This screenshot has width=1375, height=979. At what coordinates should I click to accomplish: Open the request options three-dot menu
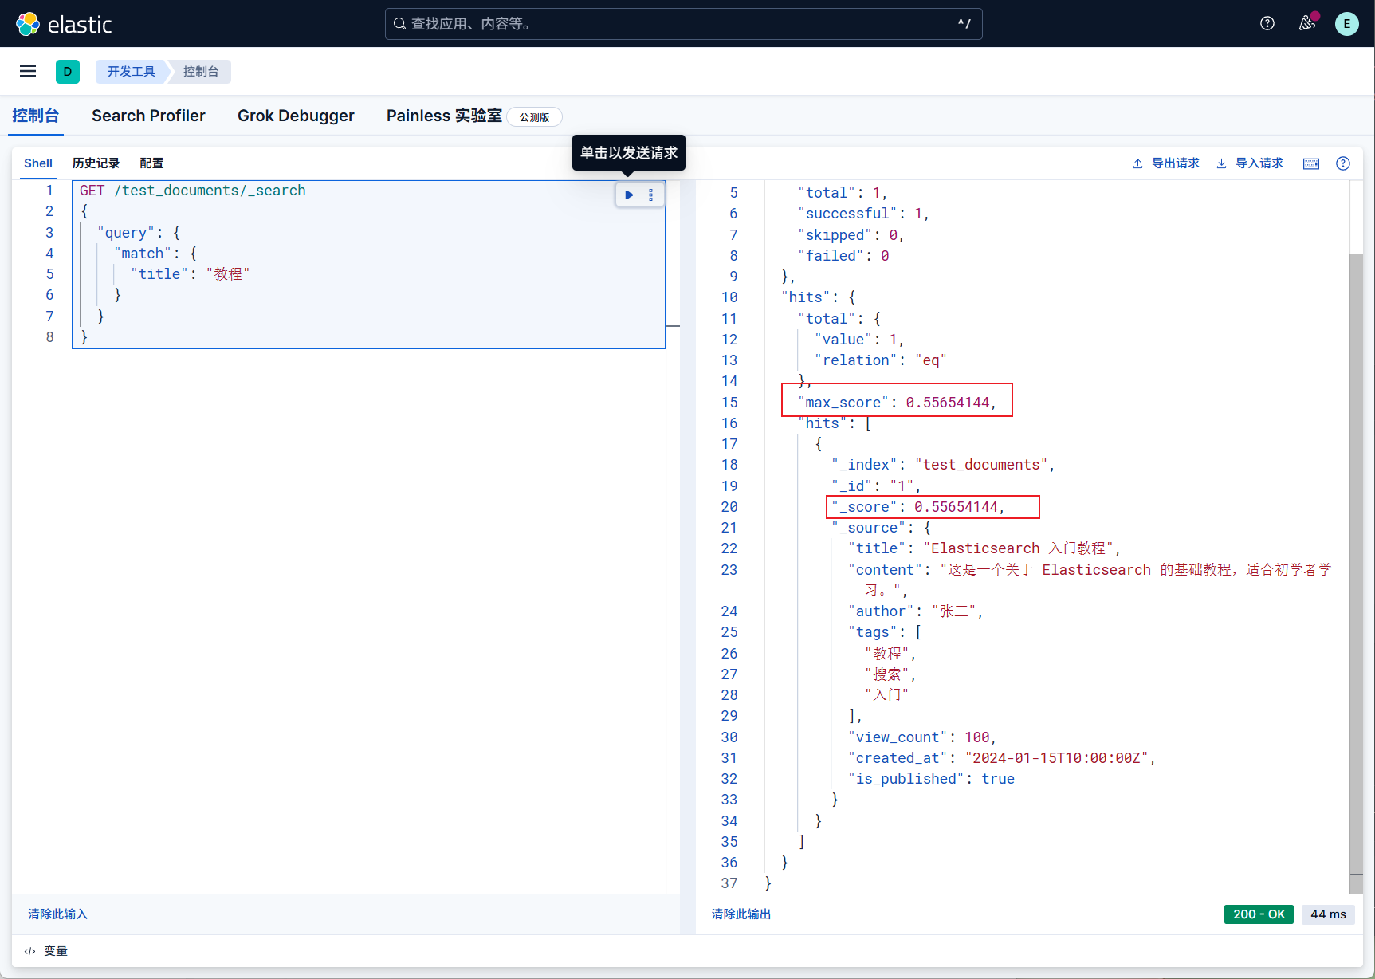pos(650,195)
